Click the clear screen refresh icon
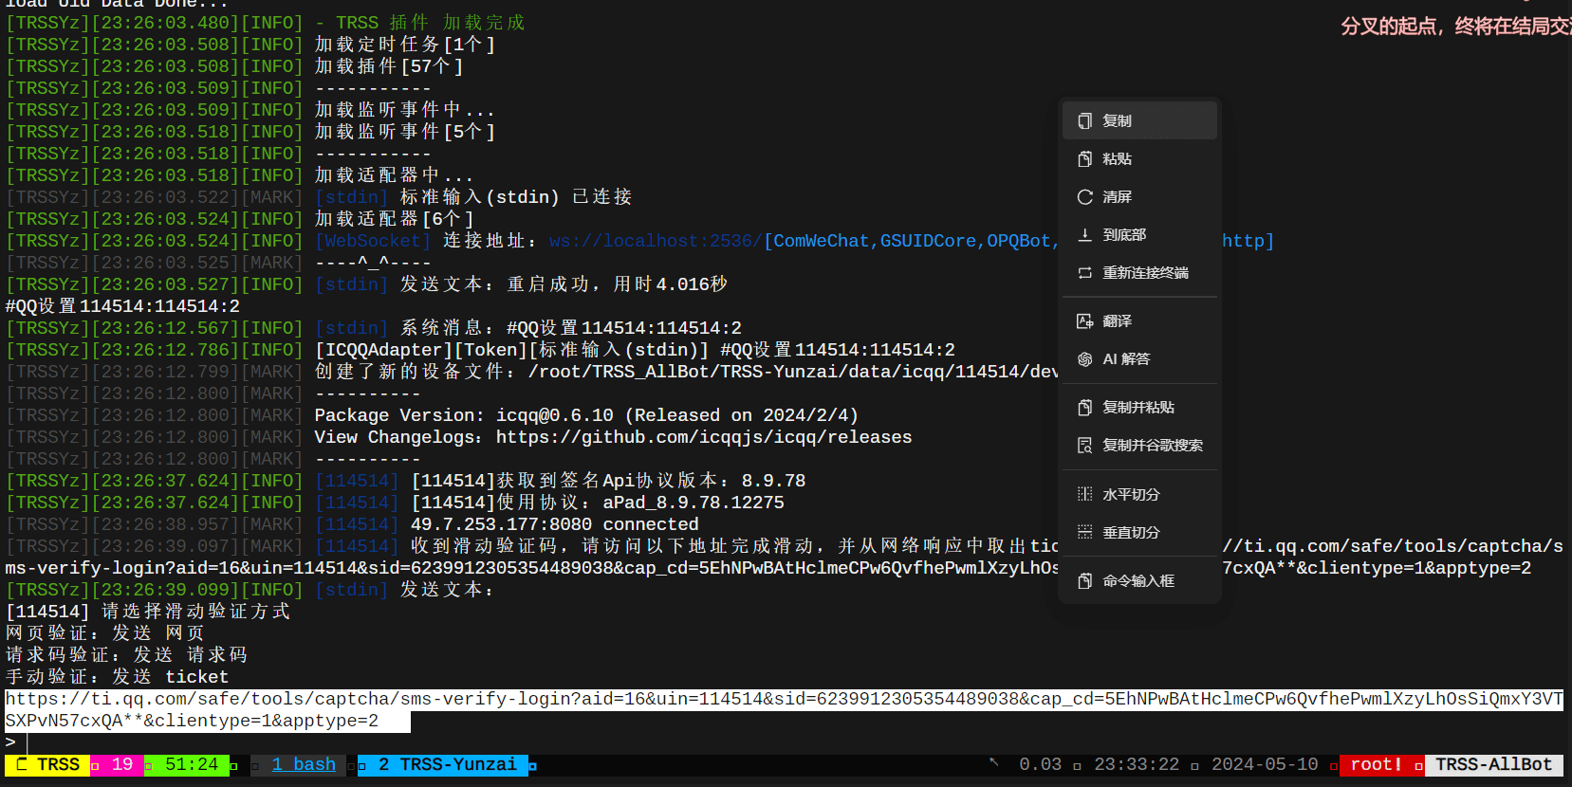 pyautogui.click(x=1085, y=196)
